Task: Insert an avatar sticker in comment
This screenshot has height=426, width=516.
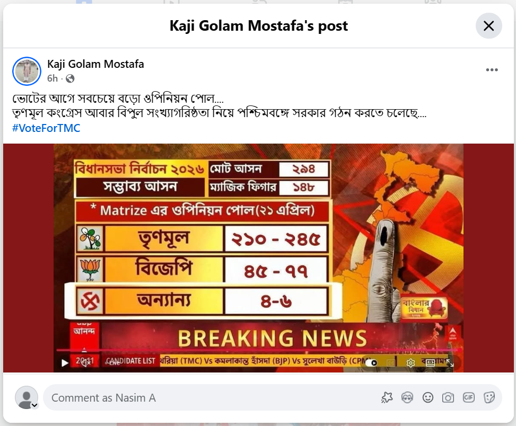Action: point(407,398)
